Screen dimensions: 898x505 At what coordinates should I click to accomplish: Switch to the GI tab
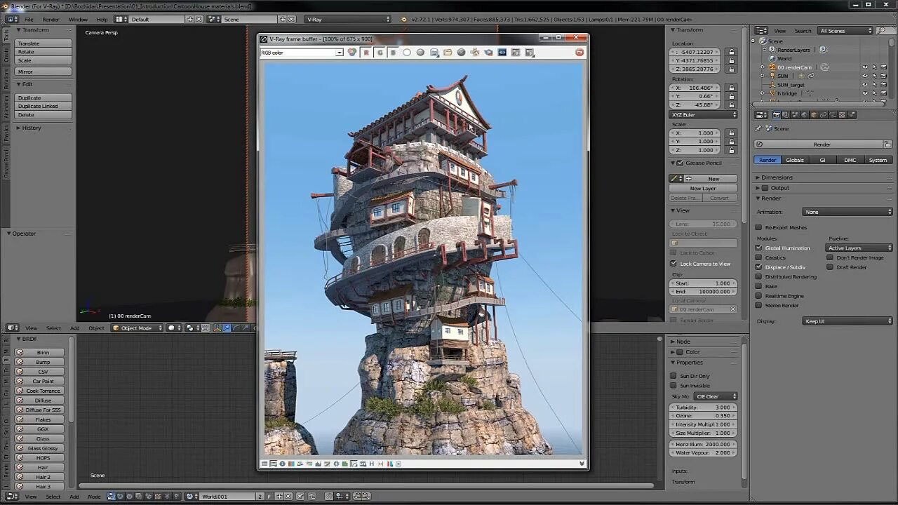822,160
